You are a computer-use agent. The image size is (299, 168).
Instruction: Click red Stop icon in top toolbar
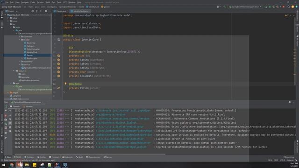[284, 7]
